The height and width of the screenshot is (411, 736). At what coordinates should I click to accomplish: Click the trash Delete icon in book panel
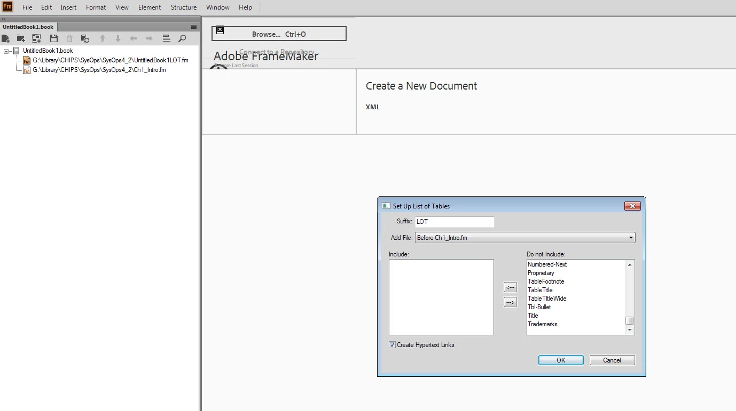(69, 38)
